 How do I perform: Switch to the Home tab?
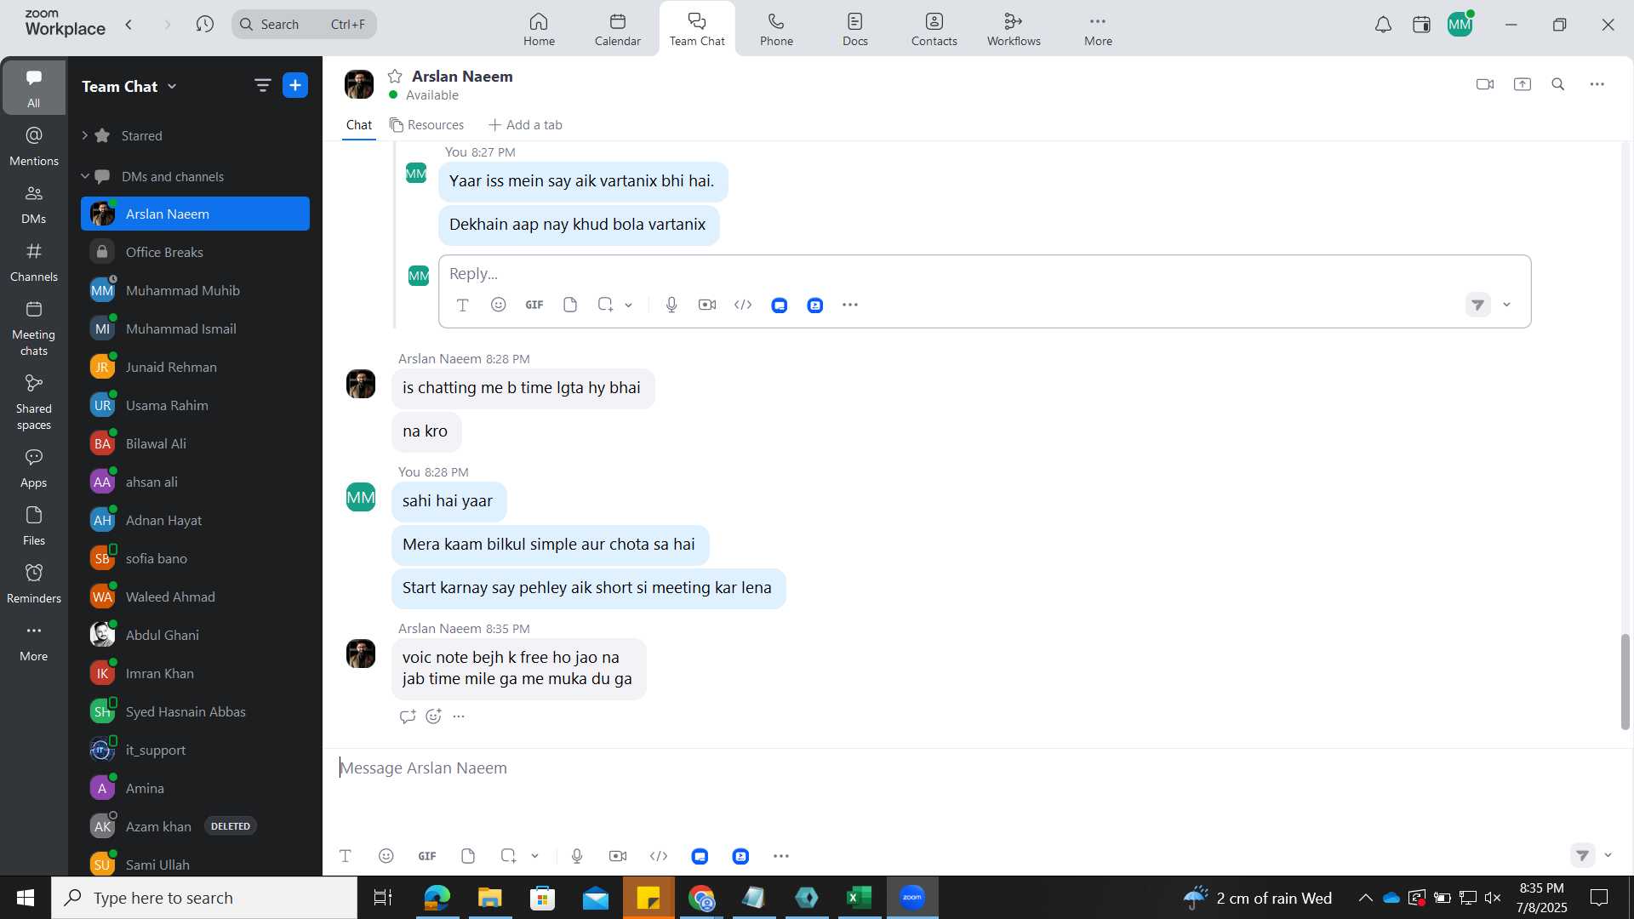coord(539,29)
